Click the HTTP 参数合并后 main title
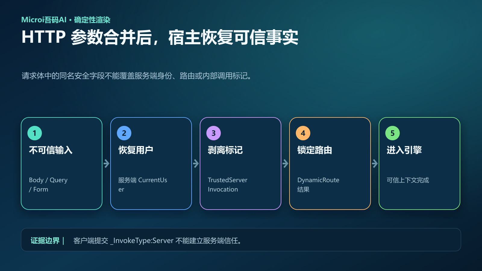Image resolution: width=482 pixels, height=271 pixels. coord(160,37)
